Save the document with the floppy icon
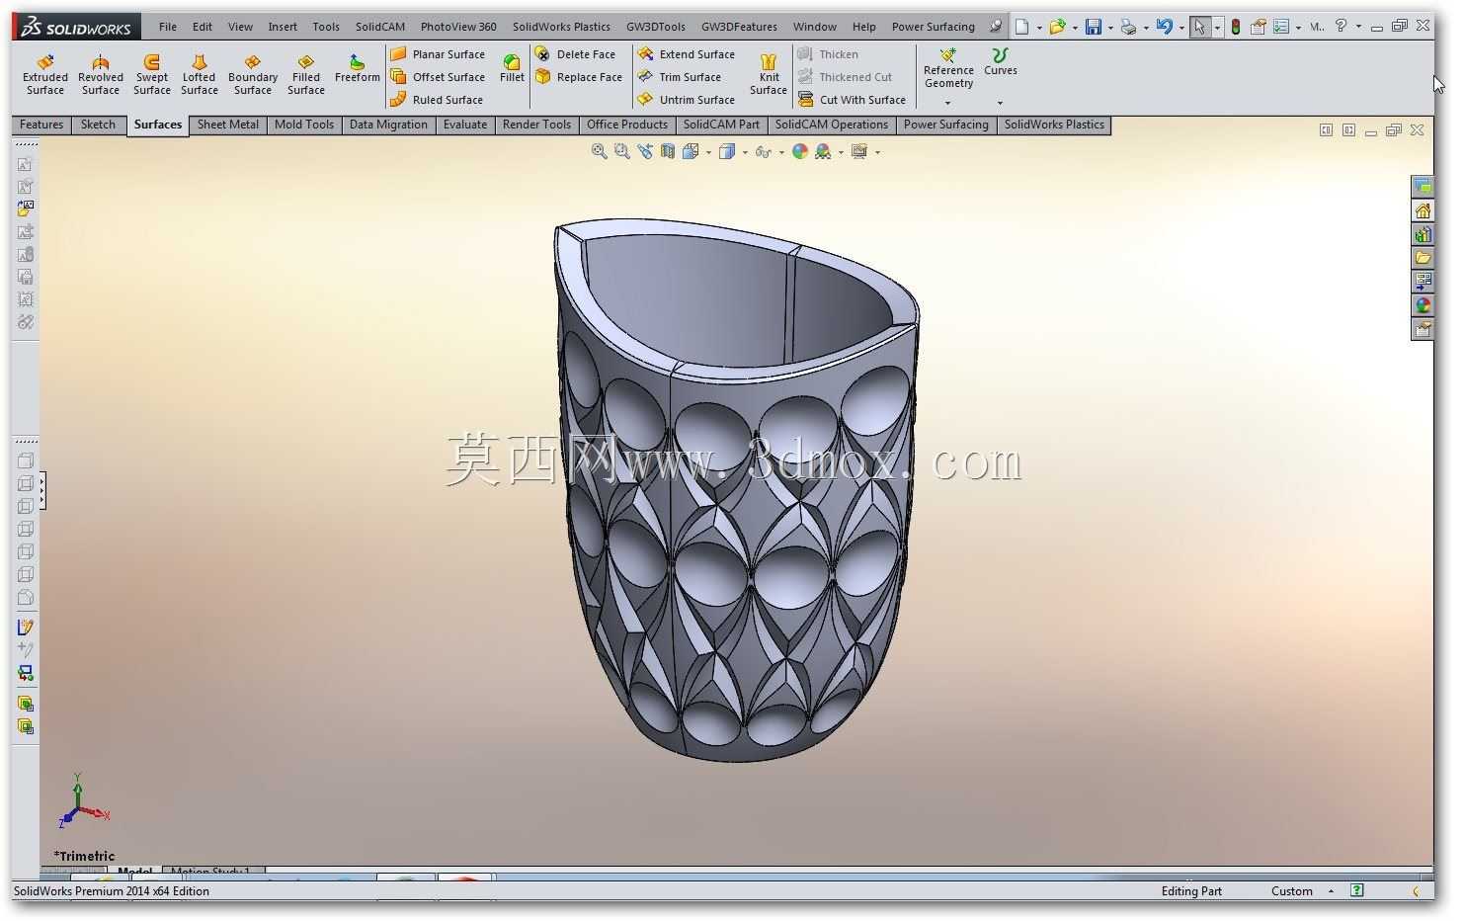The image size is (1465, 921). [x=1094, y=27]
